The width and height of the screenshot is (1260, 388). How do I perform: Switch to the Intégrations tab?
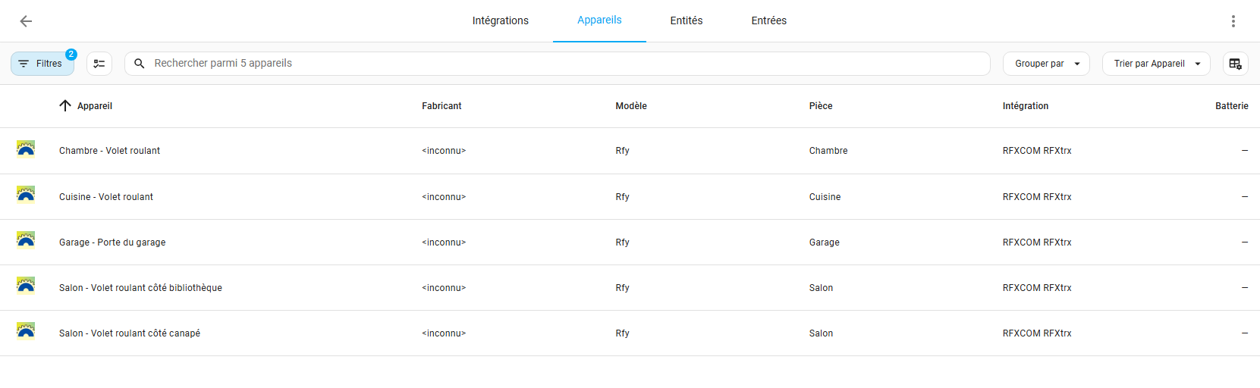[501, 21]
